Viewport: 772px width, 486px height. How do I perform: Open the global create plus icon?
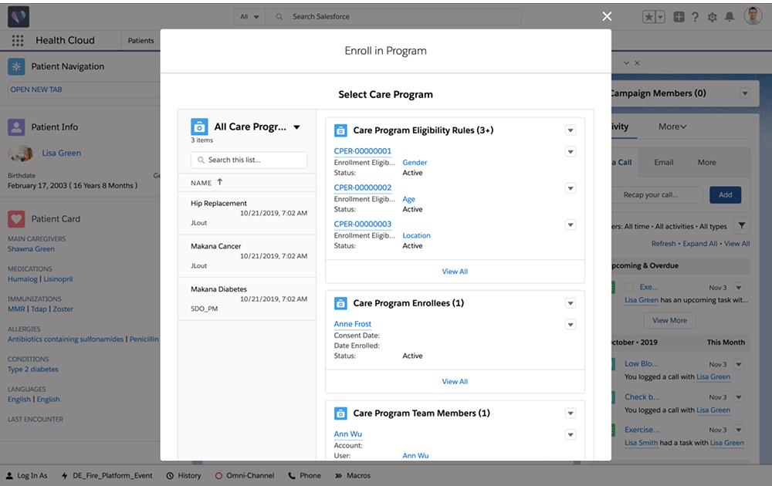click(x=679, y=17)
